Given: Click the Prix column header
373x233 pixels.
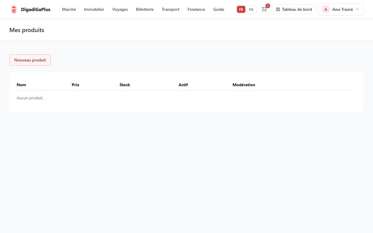Looking at the screenshot, I should [x=75, y=85].
